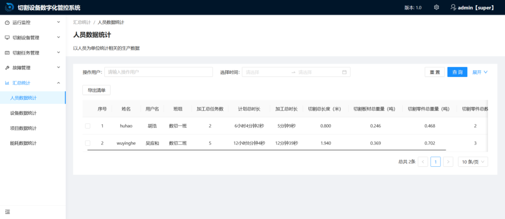Click the 12分钟39秒 cell
505x219 pixels.
point(286,143)
